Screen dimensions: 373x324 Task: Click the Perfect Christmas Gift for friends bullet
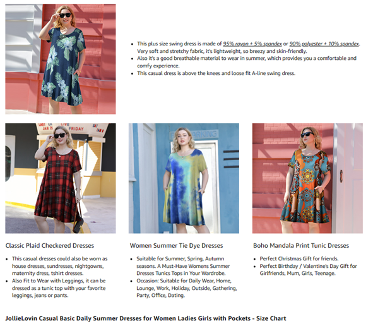point(299,258)
